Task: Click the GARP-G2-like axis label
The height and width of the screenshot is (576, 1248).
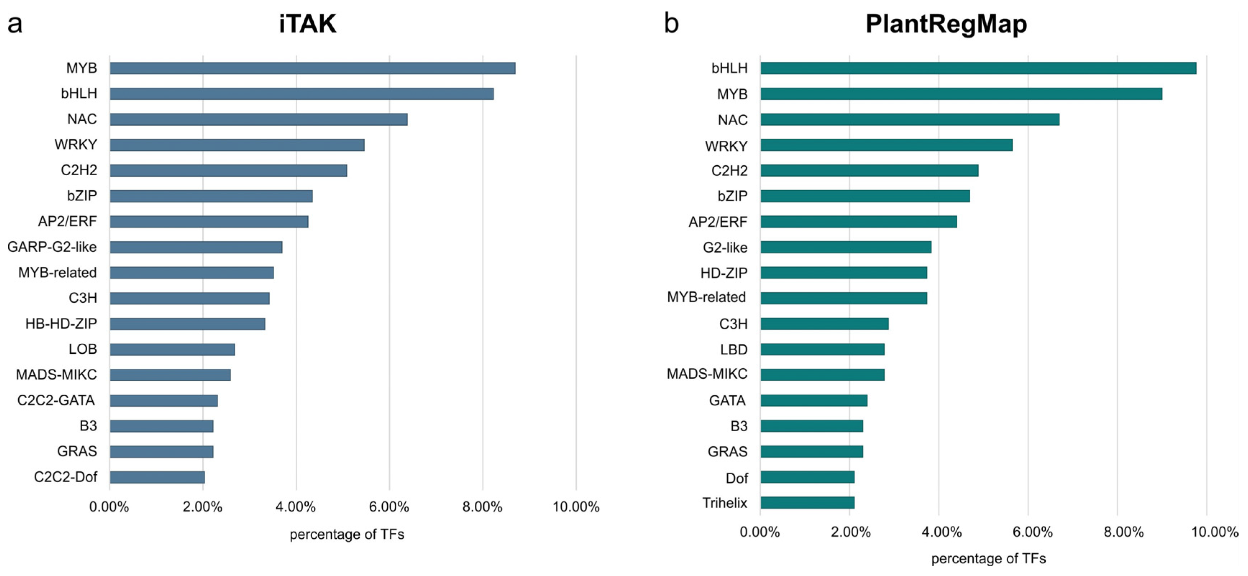Action: 52,247
